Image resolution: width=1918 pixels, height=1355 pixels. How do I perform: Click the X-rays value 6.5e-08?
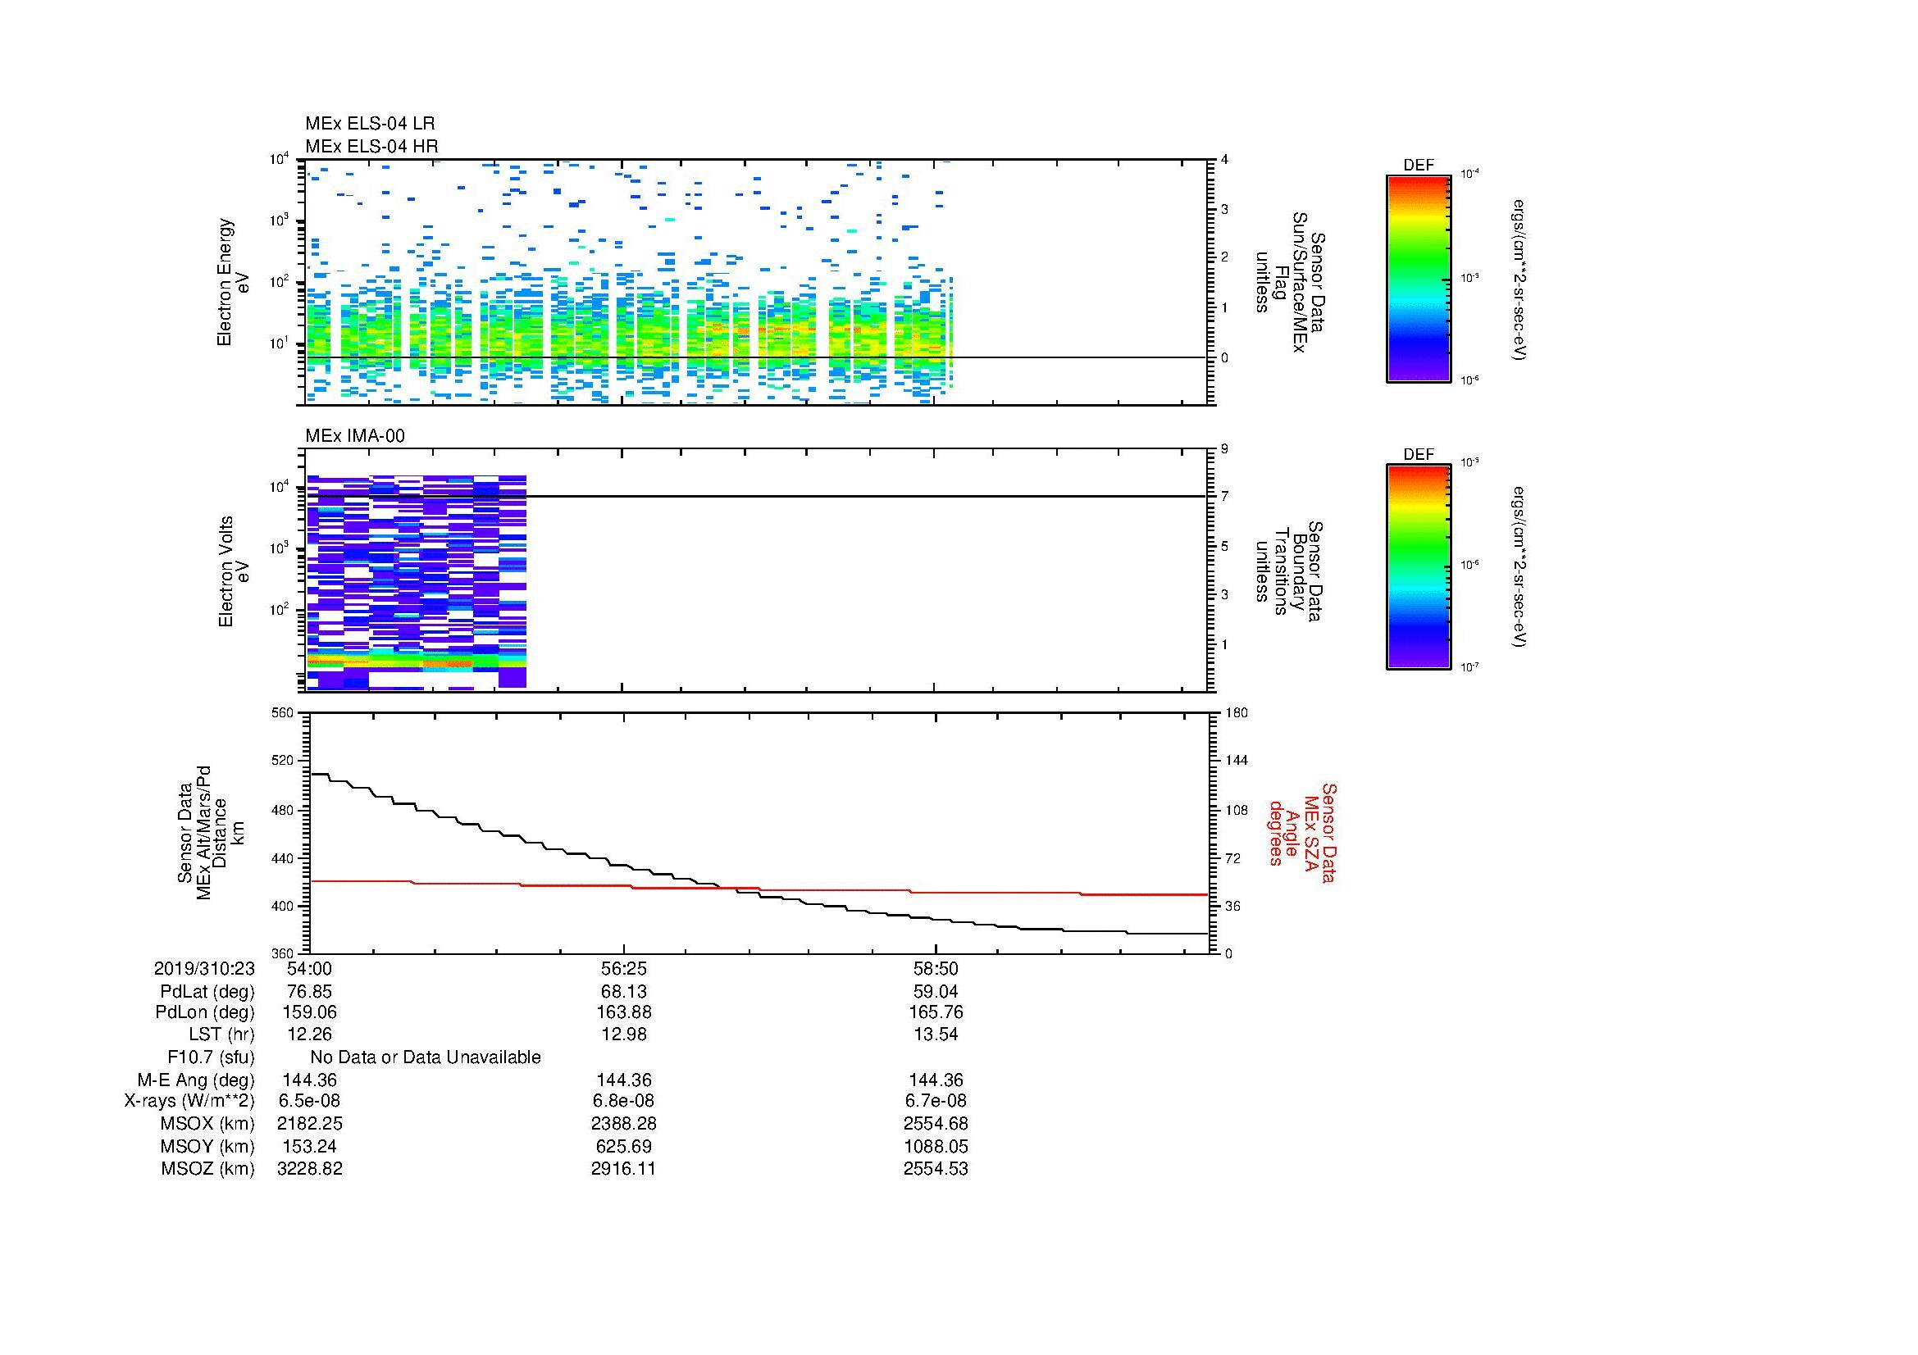pos(309,1102)
